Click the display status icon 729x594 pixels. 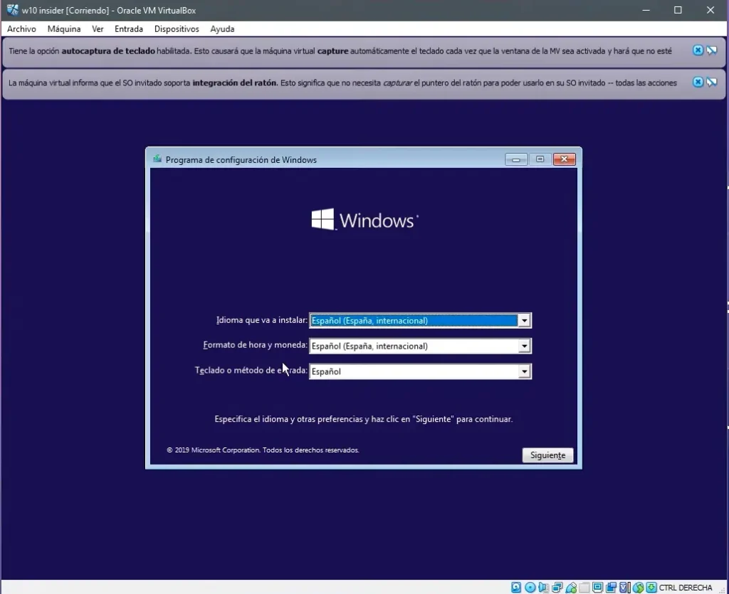597,588
